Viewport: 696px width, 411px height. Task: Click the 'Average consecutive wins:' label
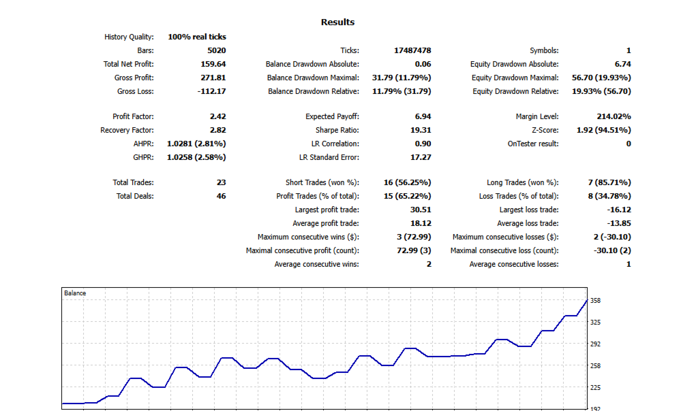click(316, 265)
